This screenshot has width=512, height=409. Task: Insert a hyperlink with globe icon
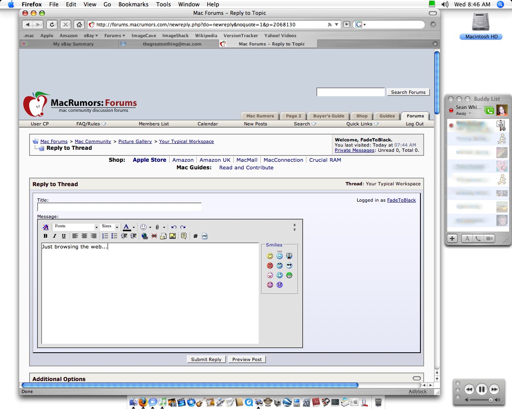point(144,236)
